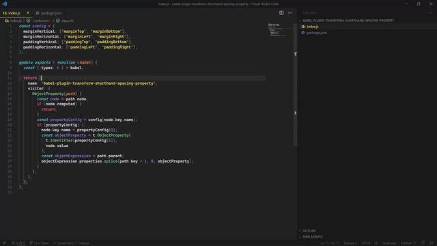Open index.js in the Explorer tree
The image size is (437, 246).
313,27
